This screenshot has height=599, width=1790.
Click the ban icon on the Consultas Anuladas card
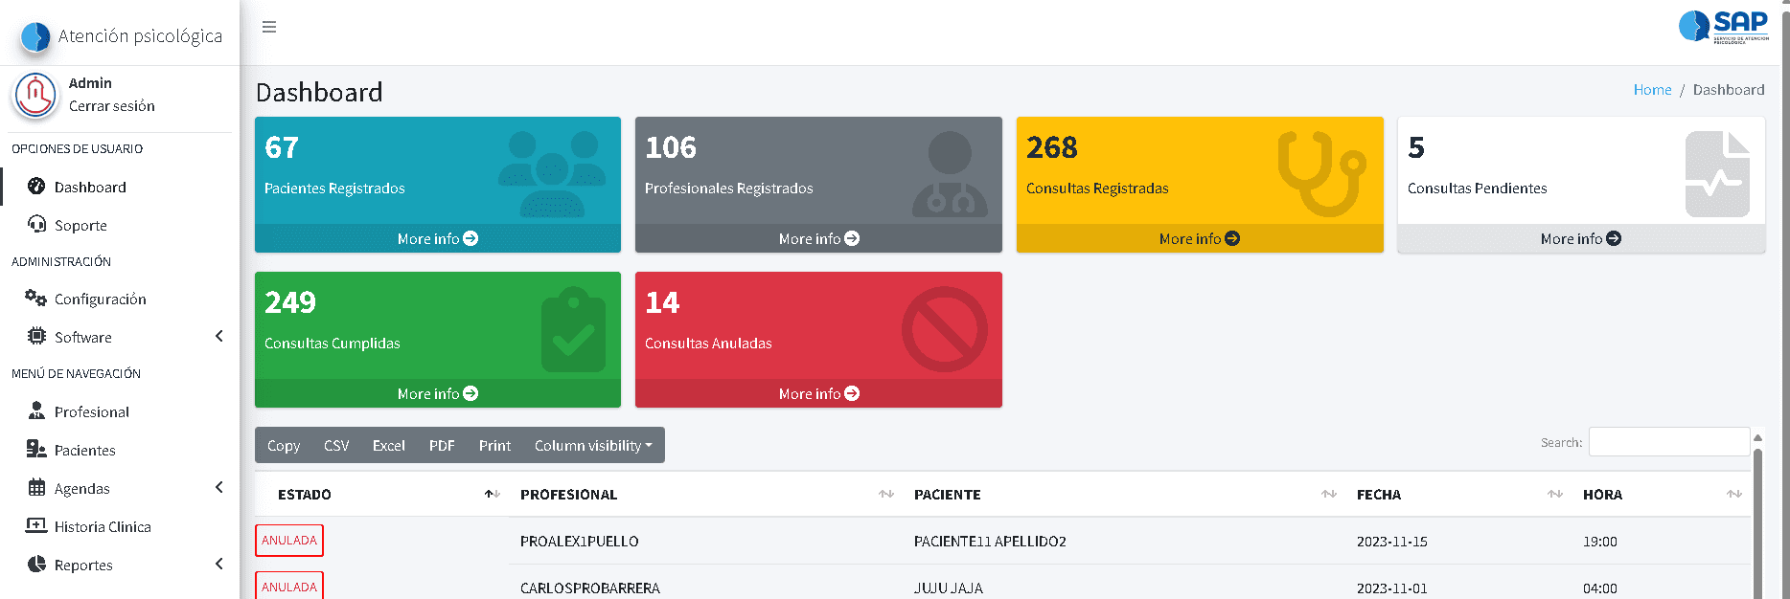(945, 328)
